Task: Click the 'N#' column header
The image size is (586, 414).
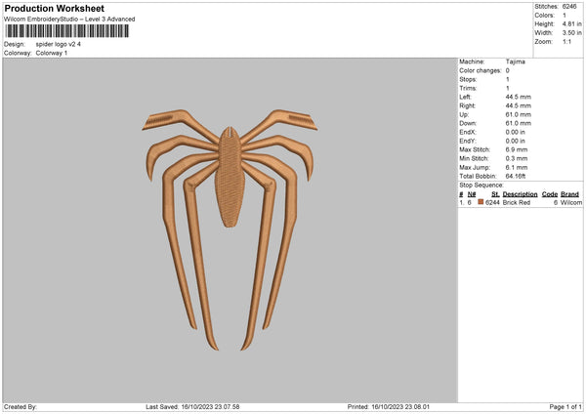Action: [472, 194]
